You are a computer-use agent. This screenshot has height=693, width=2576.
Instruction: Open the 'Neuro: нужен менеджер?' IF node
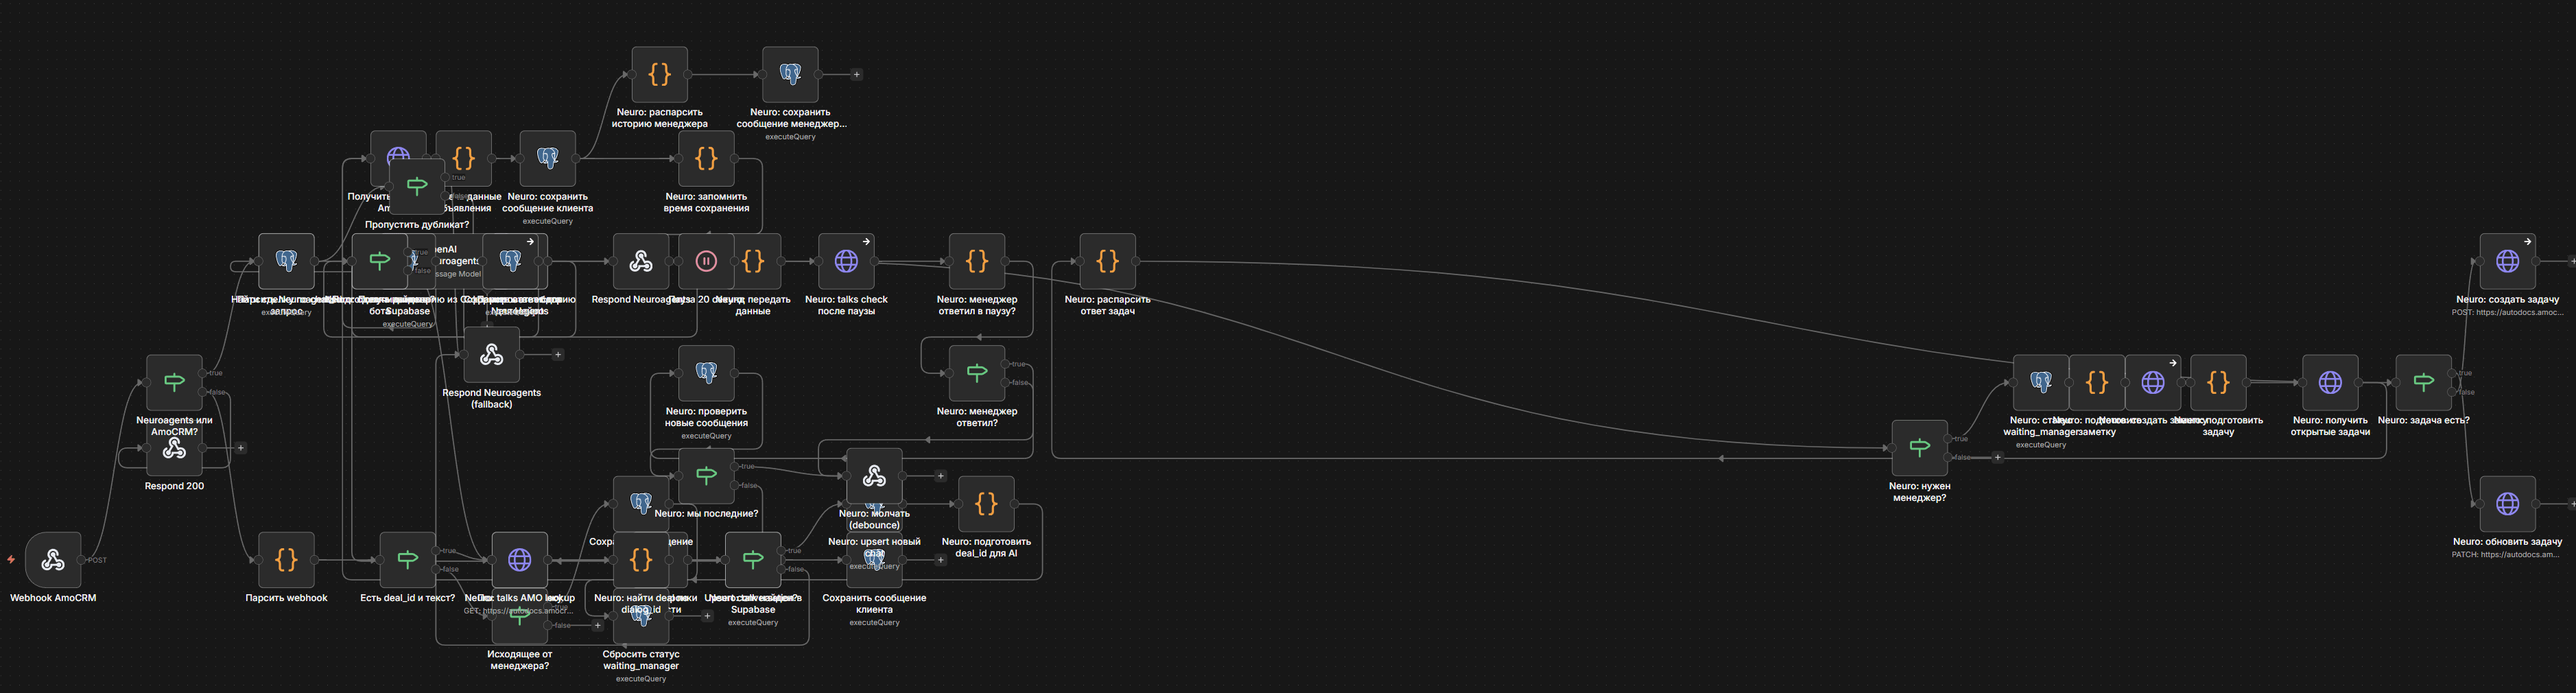[1919, 448]
